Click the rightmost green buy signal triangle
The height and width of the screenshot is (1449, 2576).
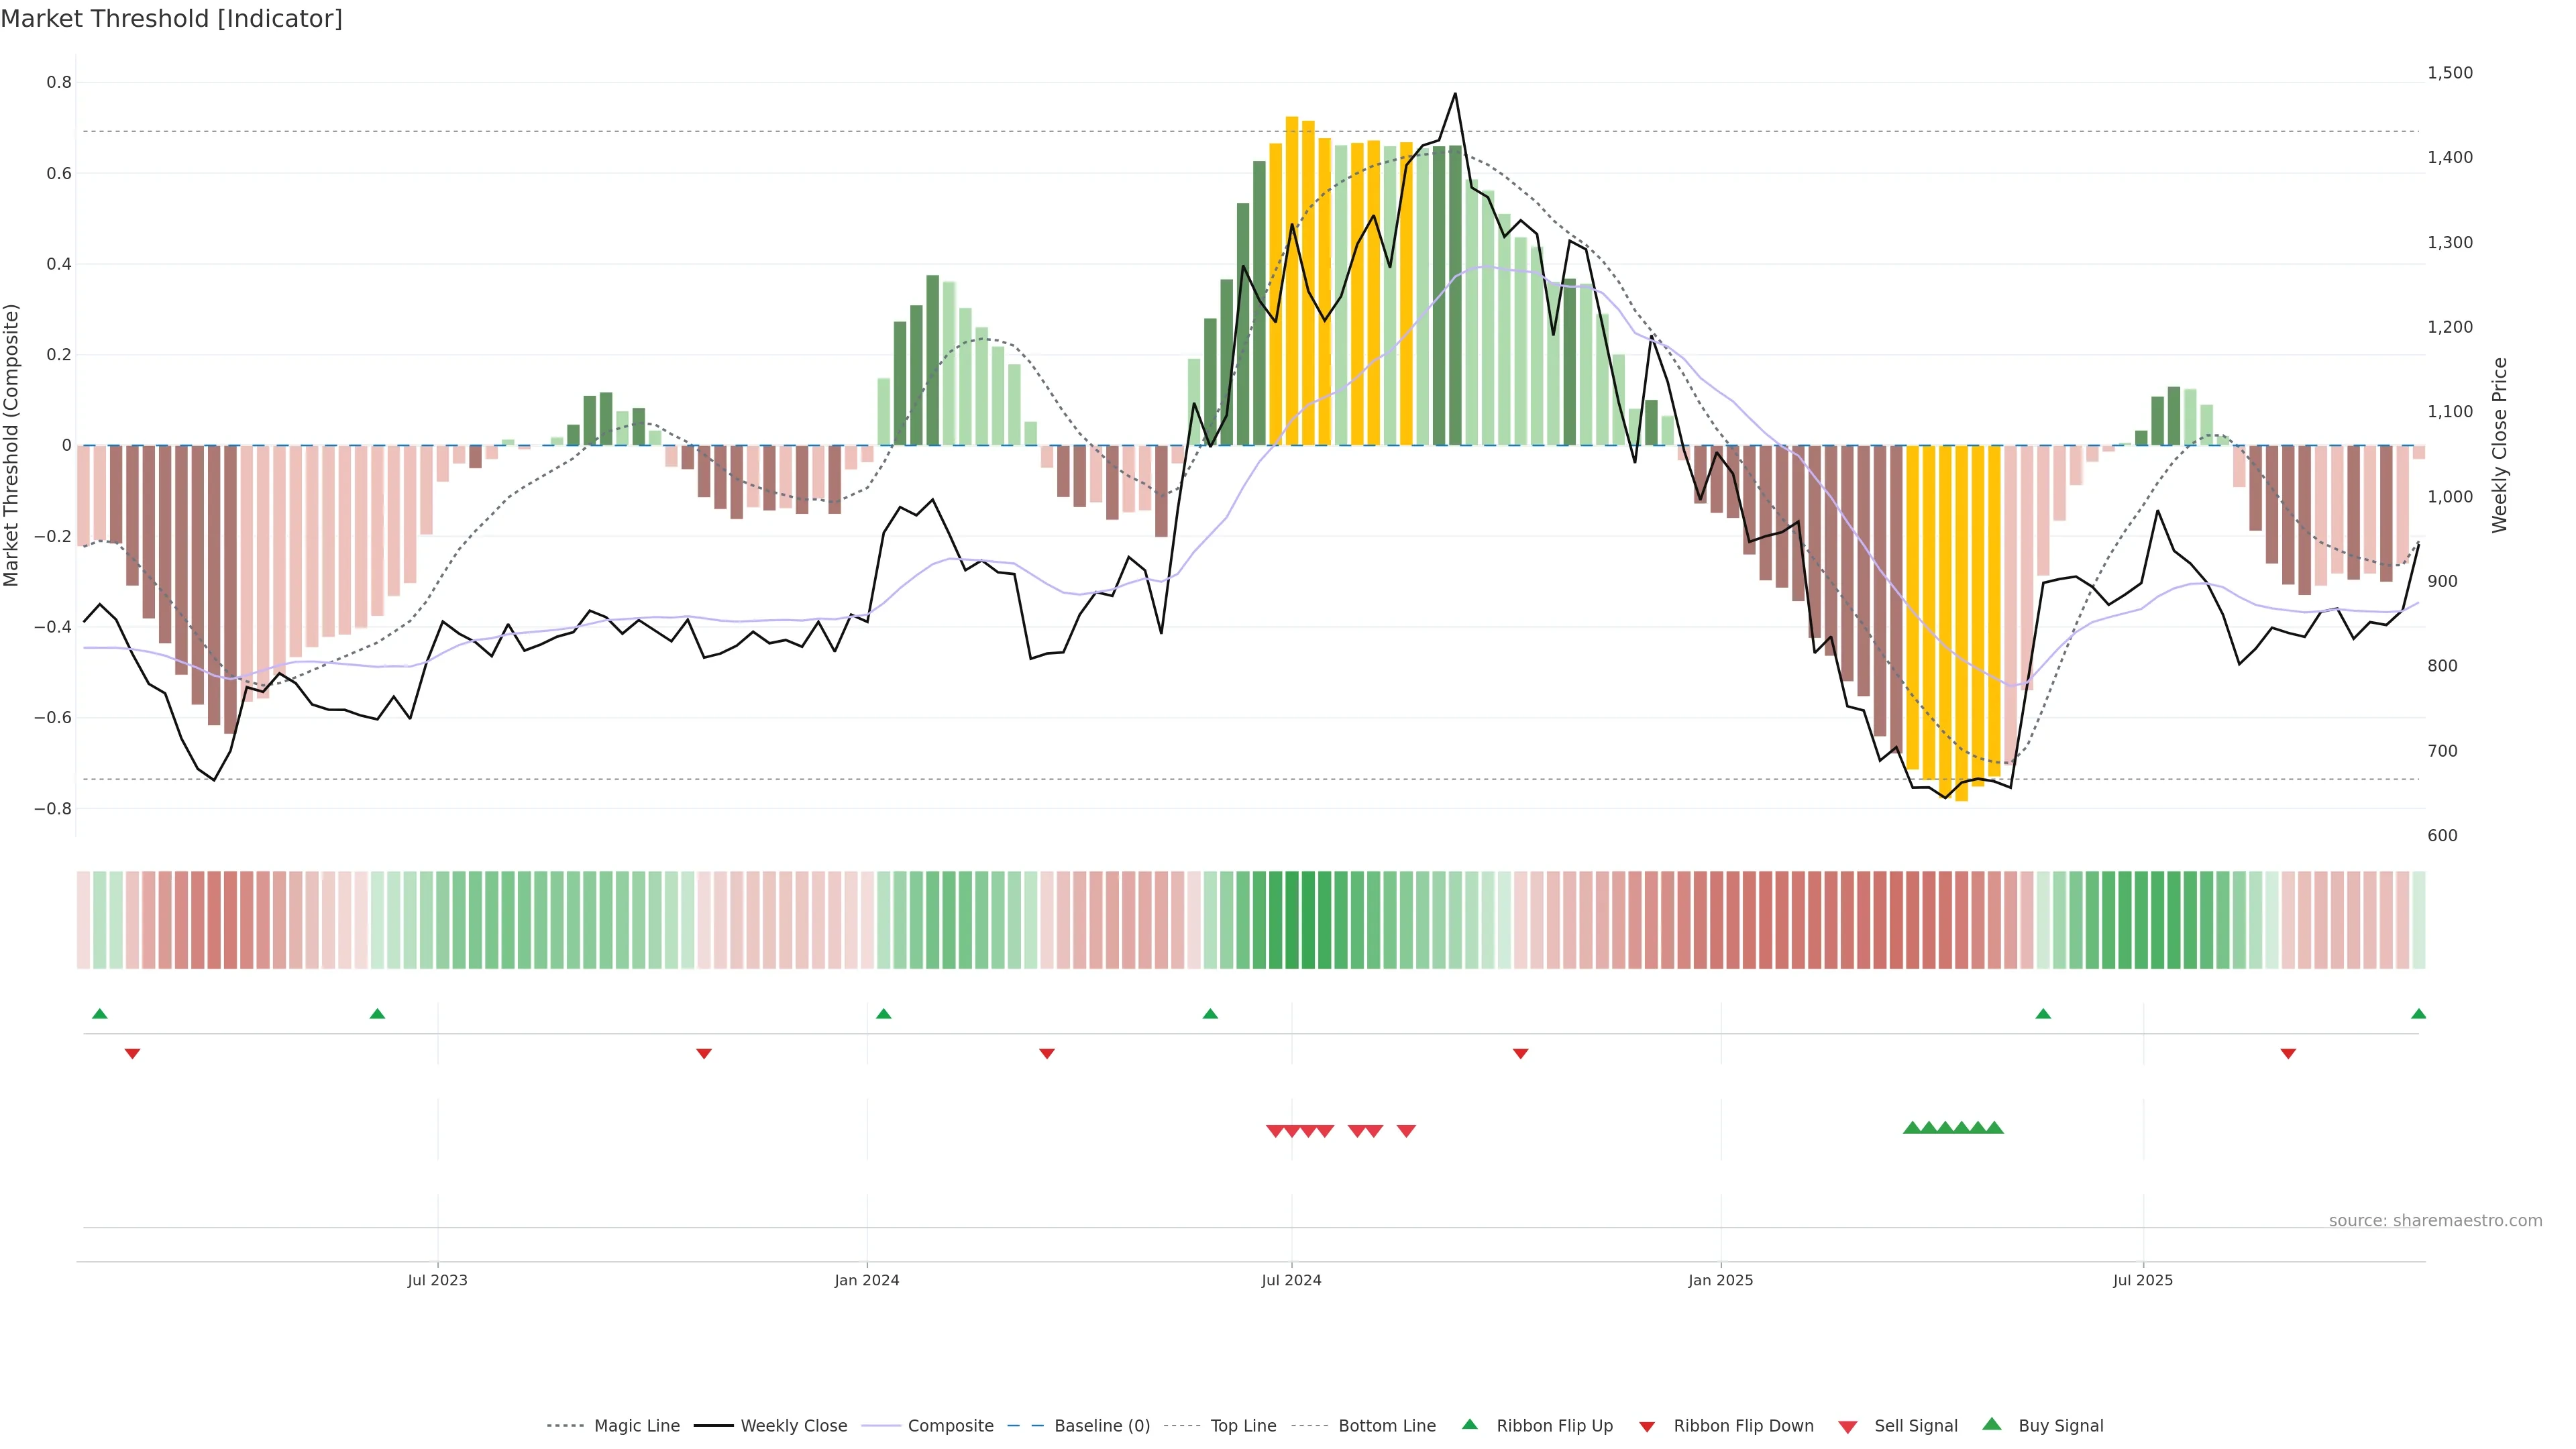click(x=1994, y=1128)
